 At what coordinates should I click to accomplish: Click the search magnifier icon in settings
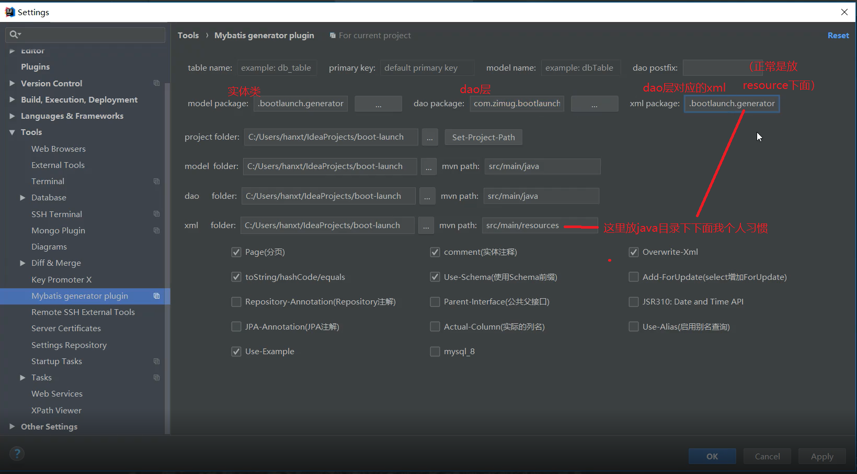pyautogui.click(x=14, y=35)
